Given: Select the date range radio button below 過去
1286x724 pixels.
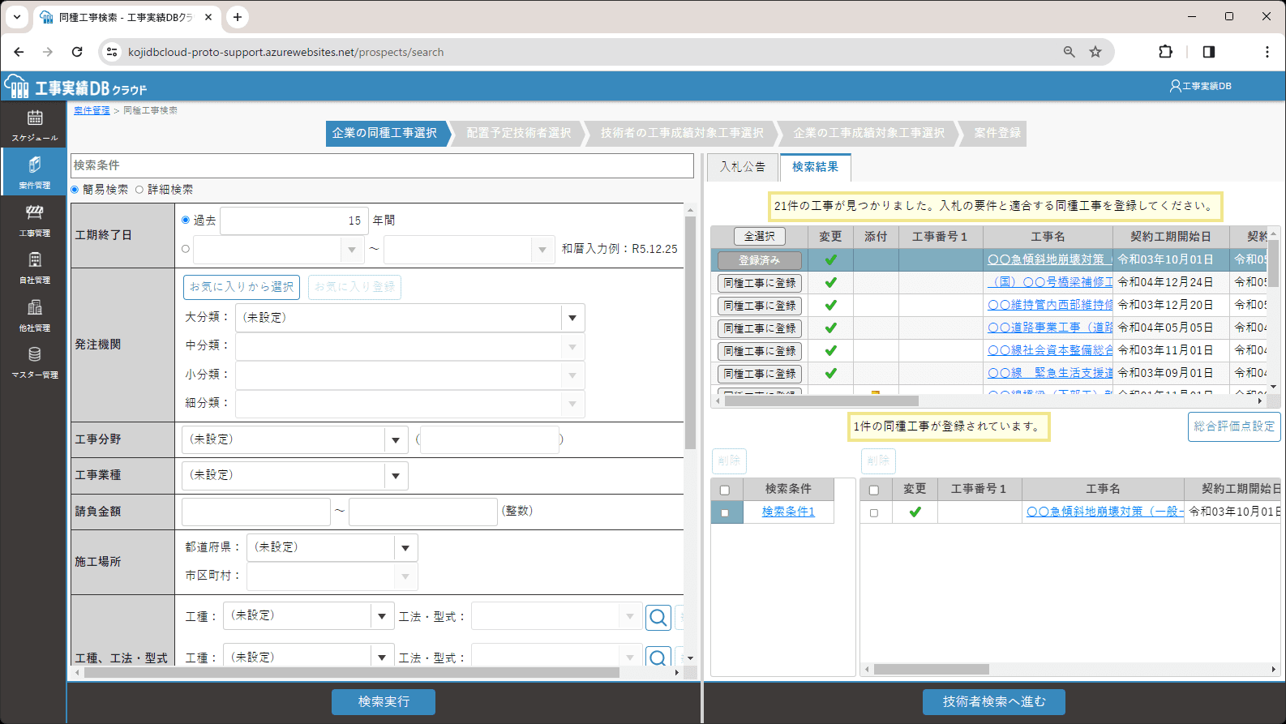Looking at the screenshot, I should (186, 249).
